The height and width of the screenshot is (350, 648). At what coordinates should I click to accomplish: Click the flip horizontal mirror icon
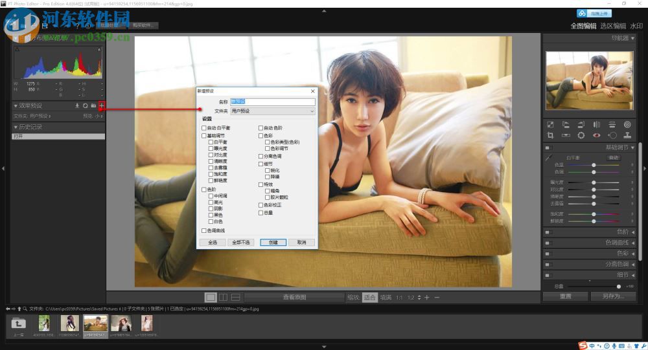coord(597,124)
